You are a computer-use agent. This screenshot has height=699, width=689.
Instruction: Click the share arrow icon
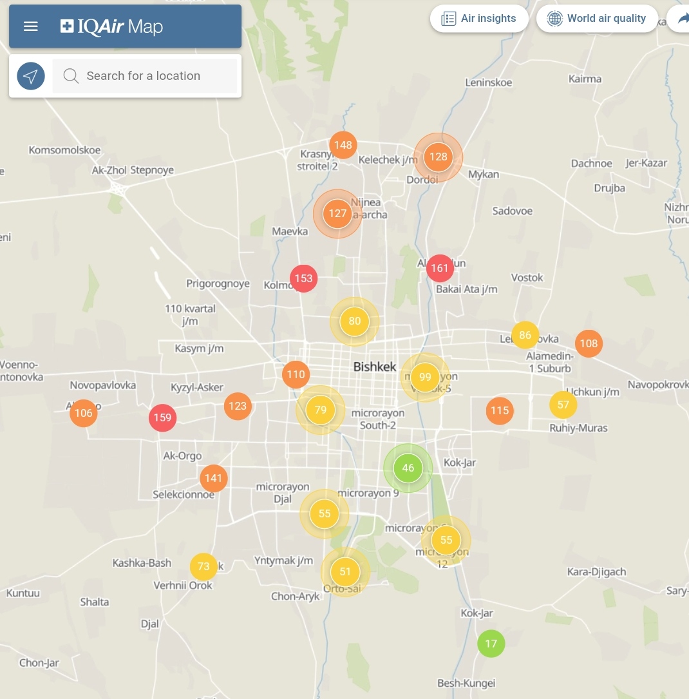tap(681, 19)
